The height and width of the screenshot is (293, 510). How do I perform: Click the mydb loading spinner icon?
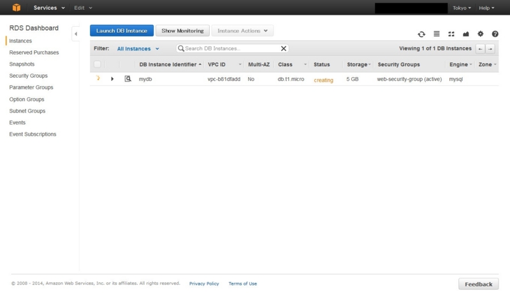coord(98,78)
